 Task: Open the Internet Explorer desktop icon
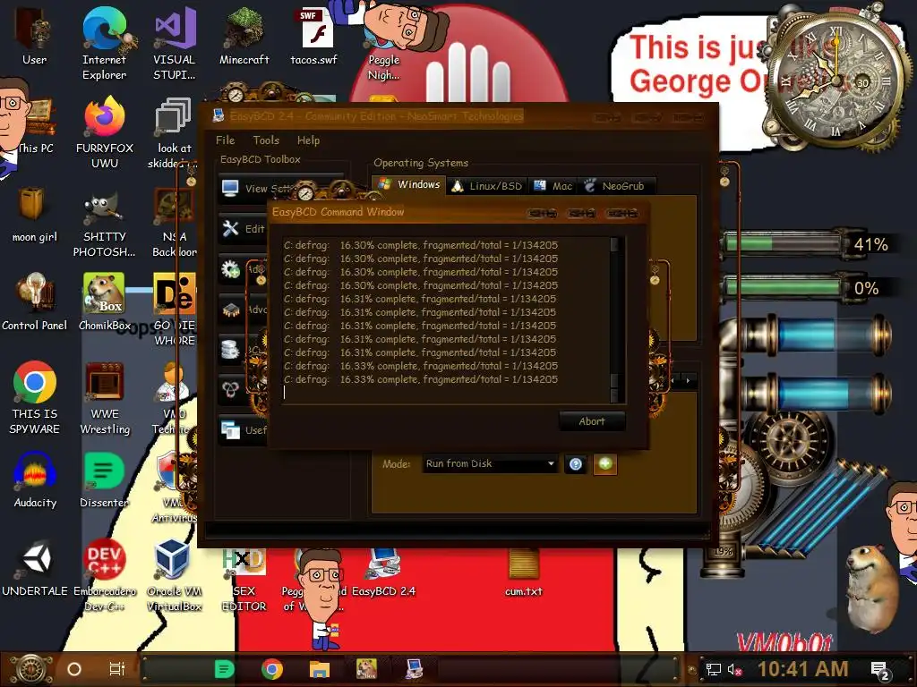[x=104, y=44]
